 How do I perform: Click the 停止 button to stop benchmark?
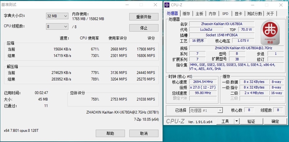(144, 28)
